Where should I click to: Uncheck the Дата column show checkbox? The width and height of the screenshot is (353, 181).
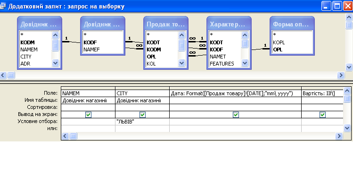coord(236,115)
